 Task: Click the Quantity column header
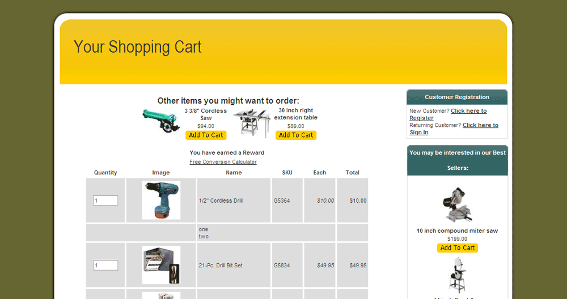[105, 173]
